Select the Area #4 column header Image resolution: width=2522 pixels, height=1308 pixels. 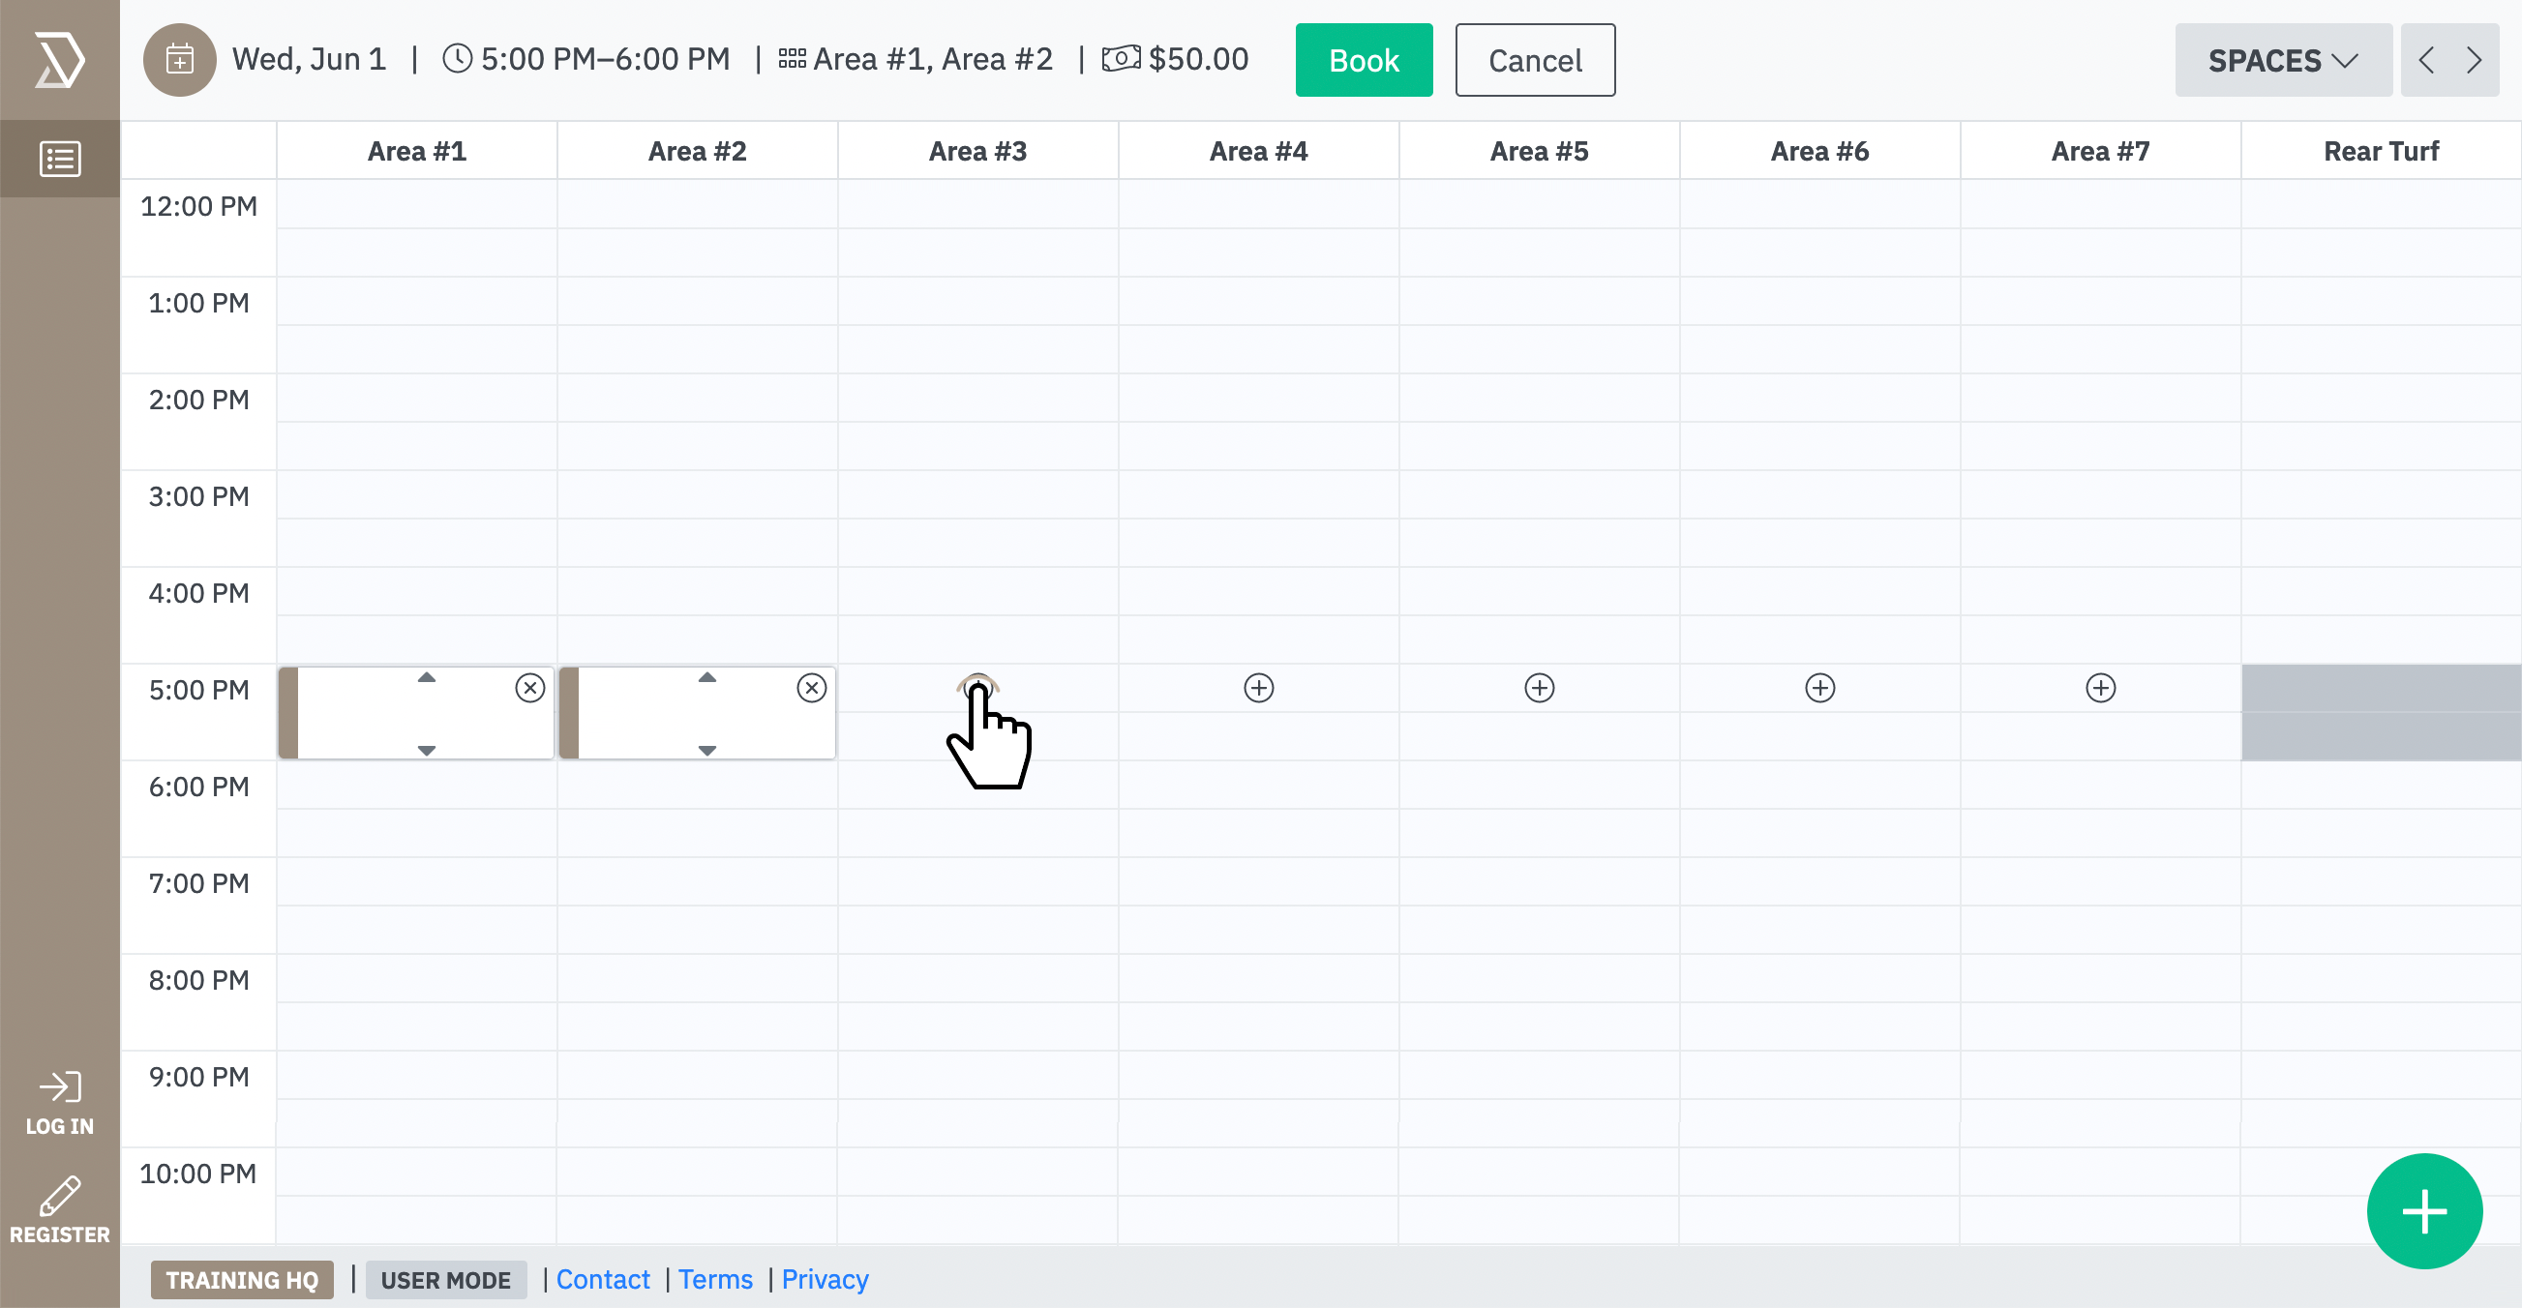(1259, 151)
